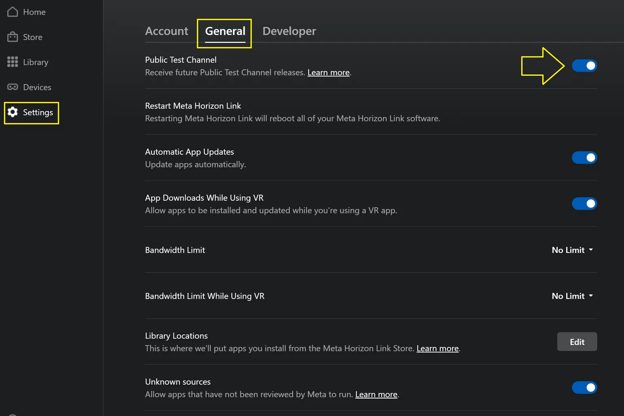Toggle Public Test Channel switch
The image size is (624, 416).
point(584,65)
